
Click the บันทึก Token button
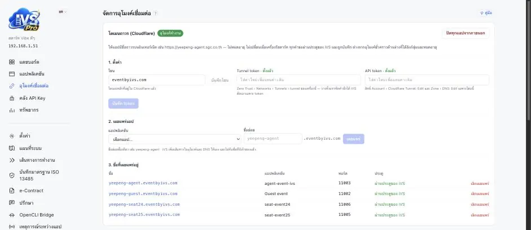click(123, 103)
